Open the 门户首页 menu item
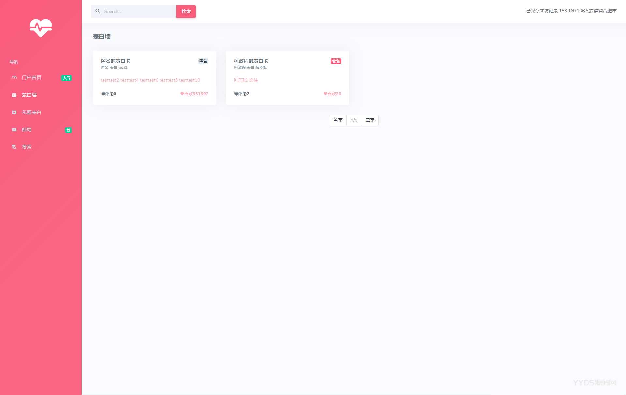The width and height of the screenshot is (626, 395). (x=32, y=78)
